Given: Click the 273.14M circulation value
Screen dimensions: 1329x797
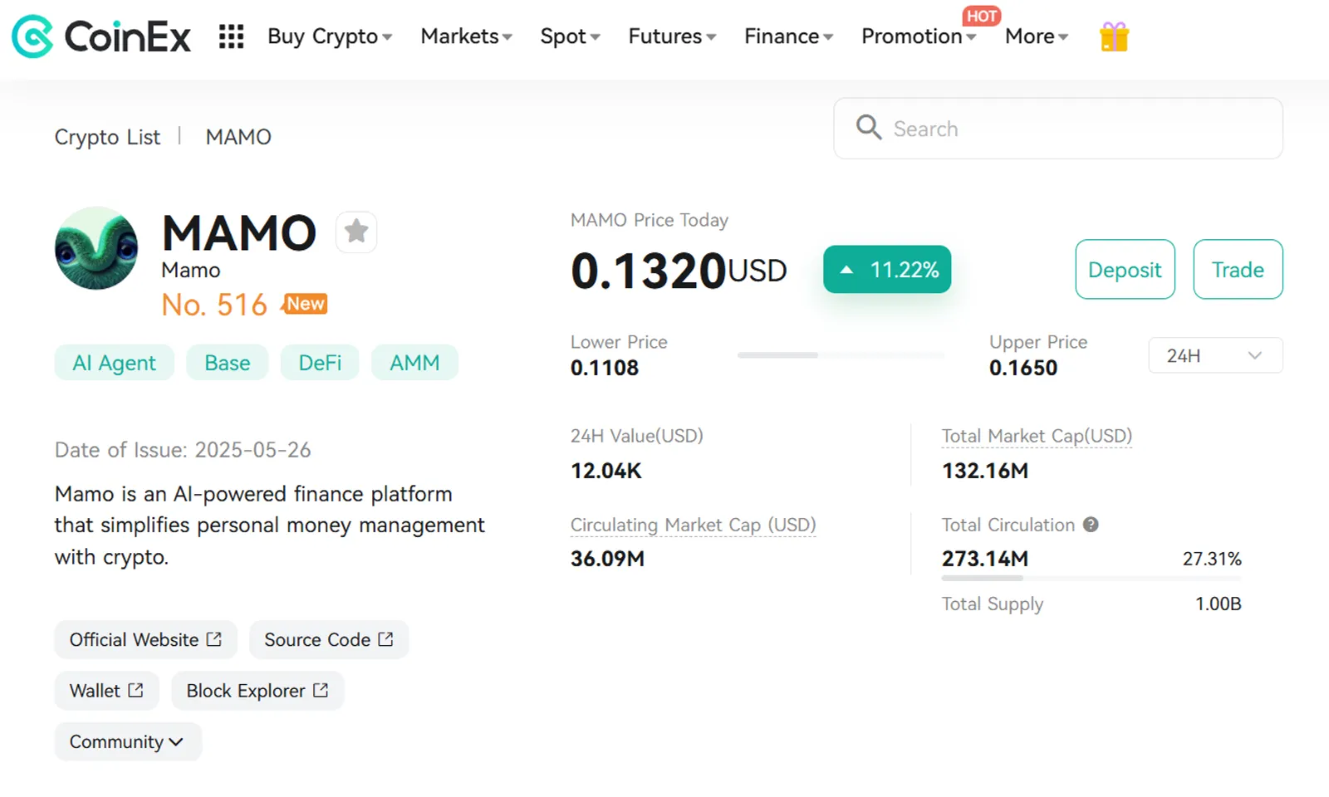Looking at the screenshot, I should click(985, 559).
